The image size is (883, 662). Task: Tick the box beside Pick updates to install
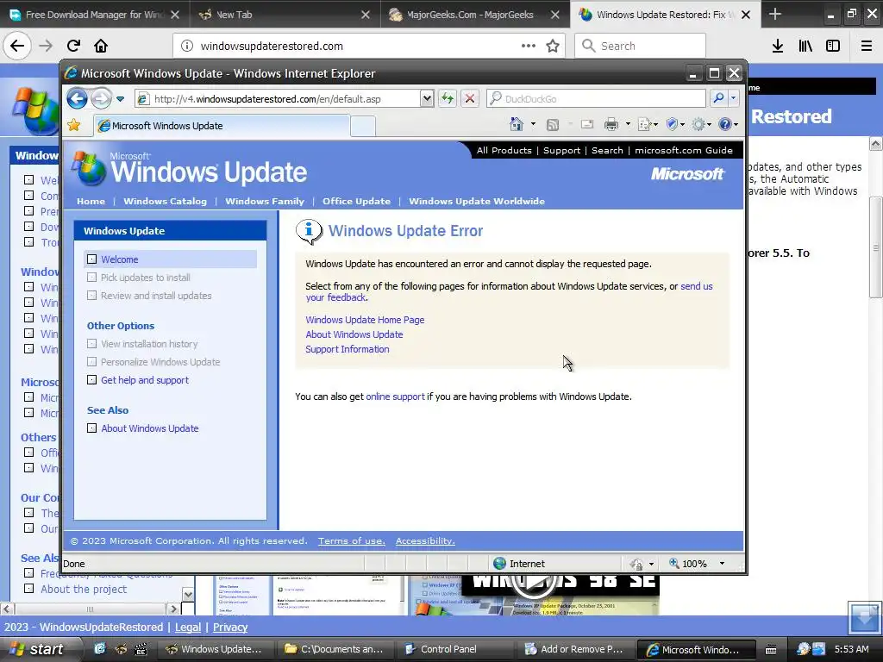pos(91,278)
